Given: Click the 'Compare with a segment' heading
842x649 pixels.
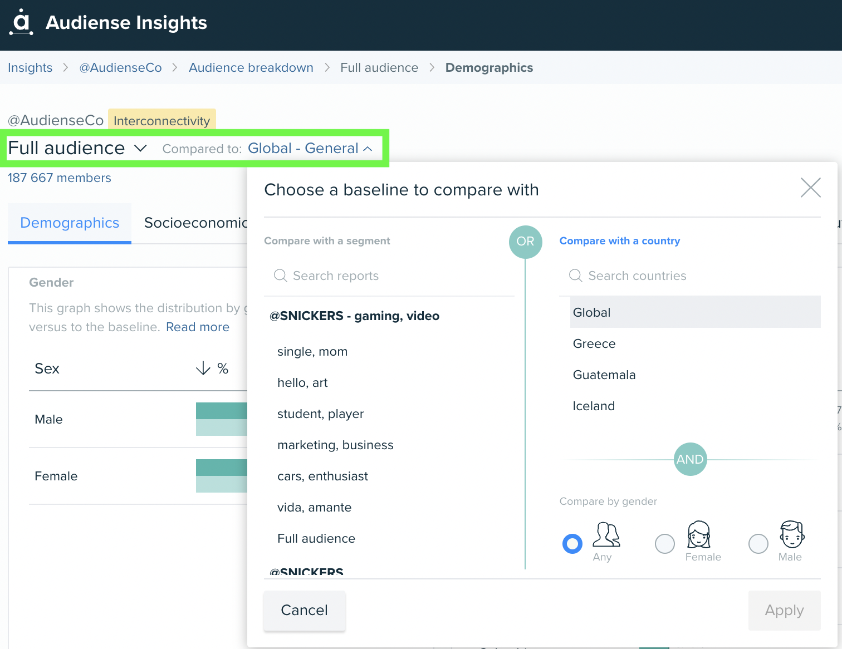Looking at the screenshot, I should point(327,240).
